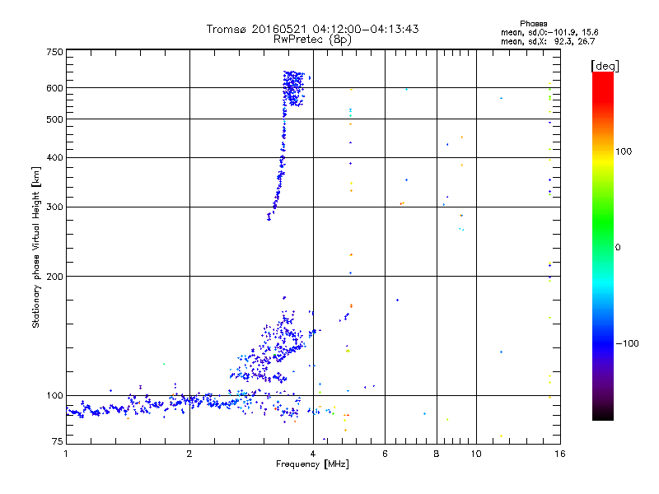Click the x-axis tick label "16"
Viewport: 659px width, 494px height.
[560, 454]
